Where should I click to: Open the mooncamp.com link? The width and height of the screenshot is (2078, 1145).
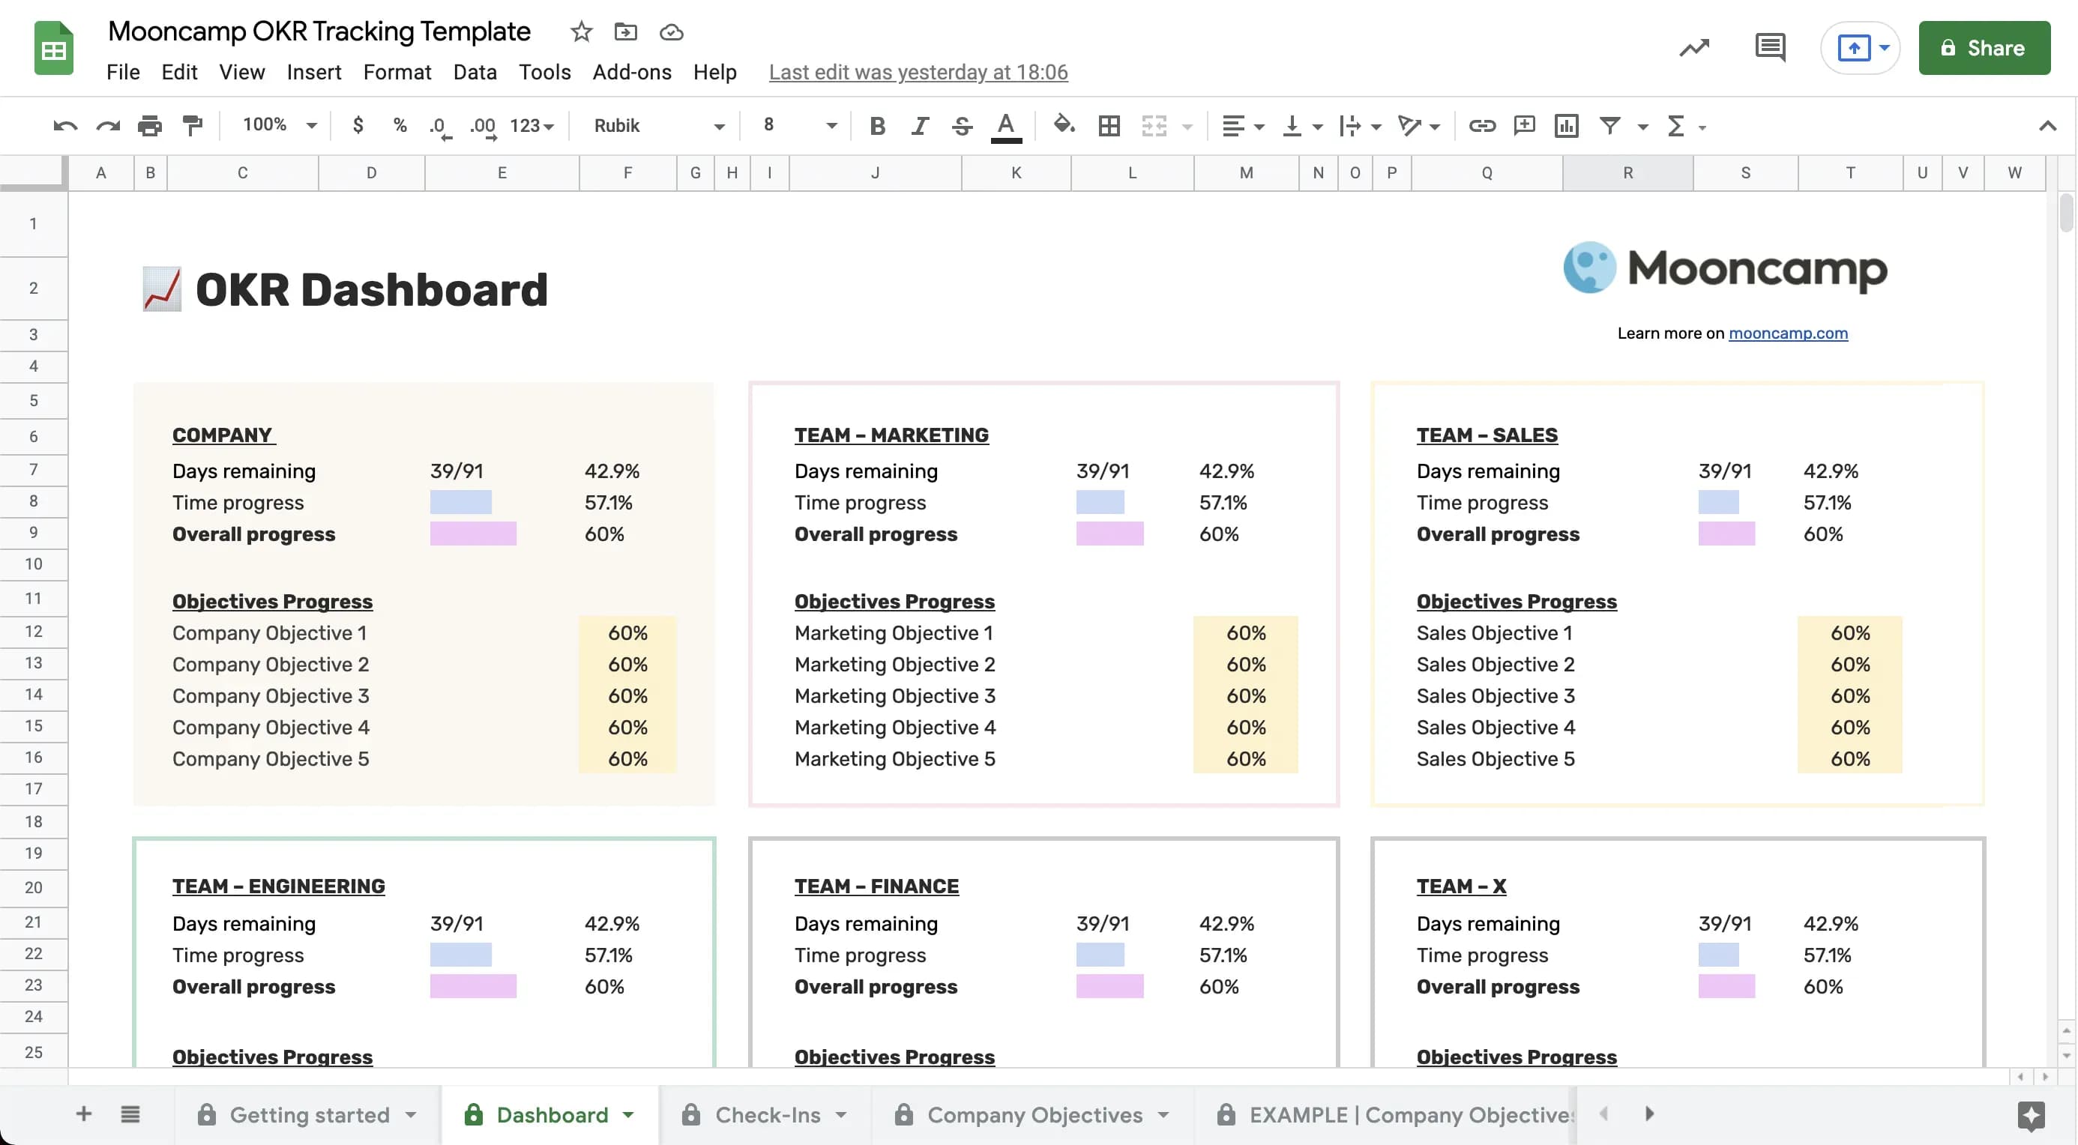click(x=1788, y=333)
